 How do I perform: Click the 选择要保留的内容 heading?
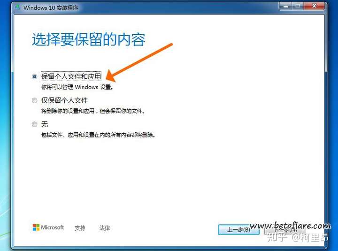89,39
